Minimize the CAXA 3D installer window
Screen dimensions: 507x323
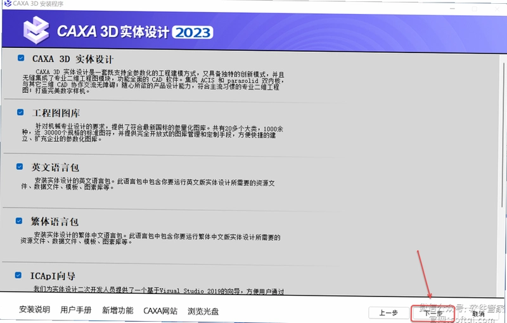click(x=452, y=9)
